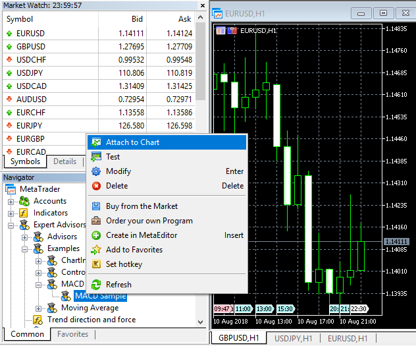Screen dimensions: 416x346
Task: Click Navigator scroll down arrow
Action: (x=201, y=322)
